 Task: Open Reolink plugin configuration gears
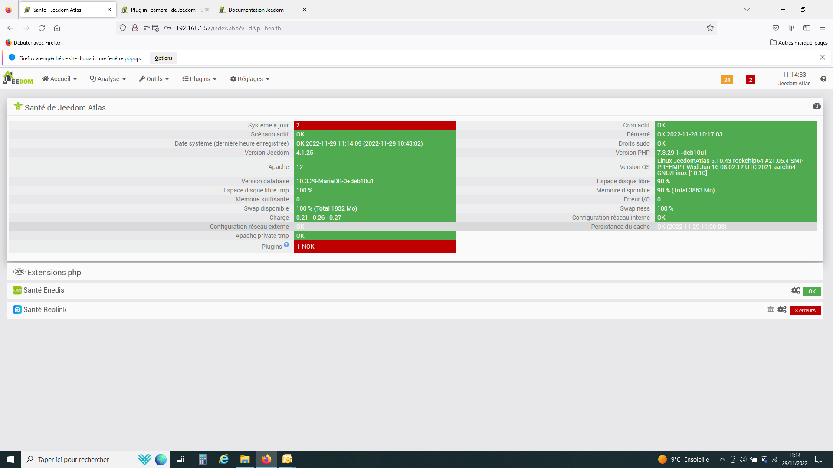click(x=782, y=310)
